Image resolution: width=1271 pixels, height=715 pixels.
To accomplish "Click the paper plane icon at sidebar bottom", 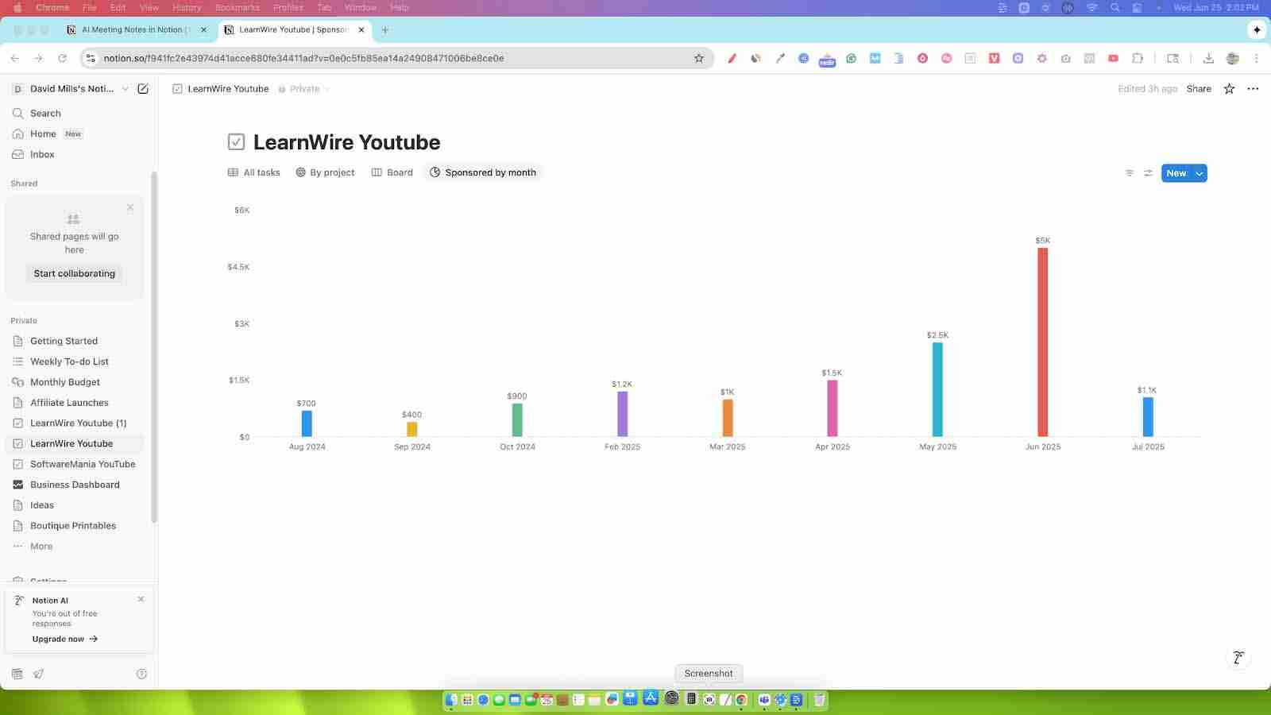I will pyautogui.click(x=38, y=674).
